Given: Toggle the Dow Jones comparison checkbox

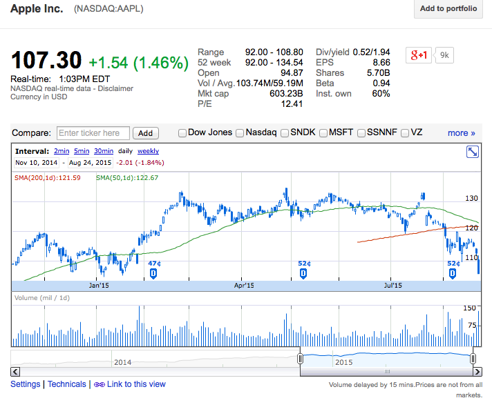Looking at the screenshot, I should [x=182, y=133].
